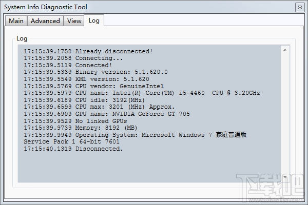Click the log scrollbar down arrow
Image resolution: width=308 pixels, height=205 pixels.
285,178
